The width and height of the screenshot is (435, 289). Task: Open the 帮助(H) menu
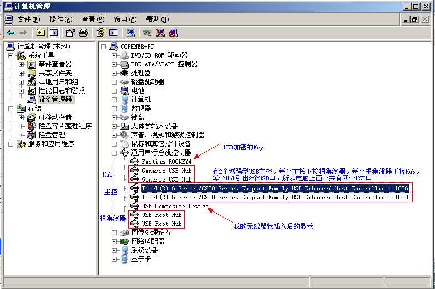[158, 19]
